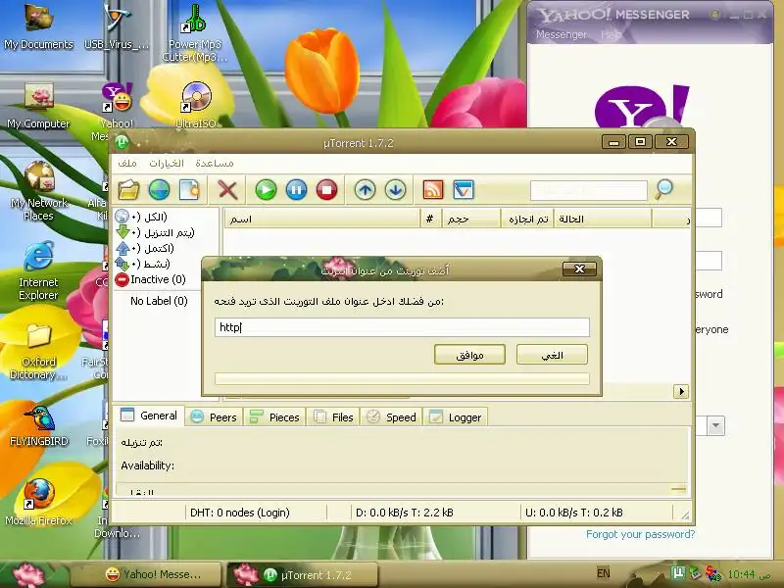This screenshot has height=588, width=784.
Task: Click Add Torrent from URL globe icon
Action: (x=159, y=190)
